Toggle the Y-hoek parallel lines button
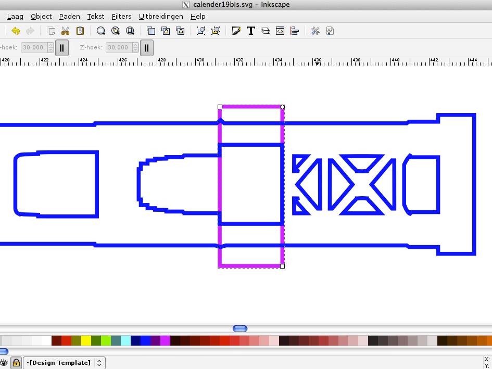 coord(62,48)
